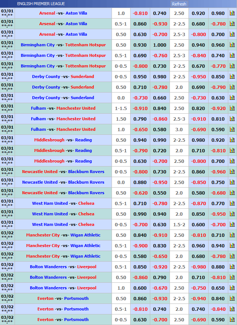The height and width of the screenshot is (325, 237).
Task: View stats chart for Birmingham City 0.50 handicap row
Action: [232, 45]
